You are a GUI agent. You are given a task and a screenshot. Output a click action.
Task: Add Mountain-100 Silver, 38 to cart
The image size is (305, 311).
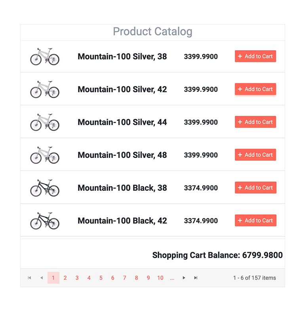[255, 57]
